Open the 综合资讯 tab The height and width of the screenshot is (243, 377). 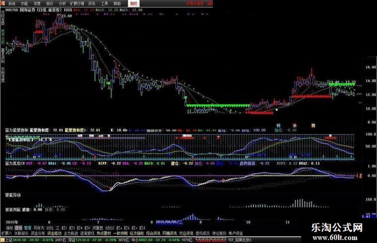(153, 233)
